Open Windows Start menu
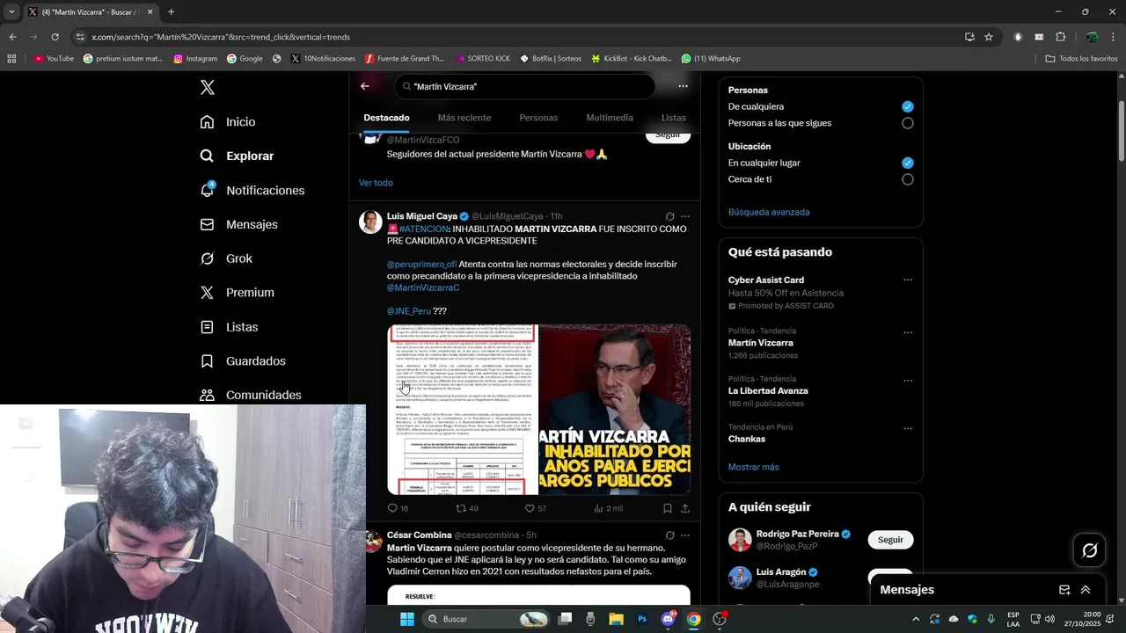The width and height of the screenshot is (1126, 633). click(x=406, y=619)
